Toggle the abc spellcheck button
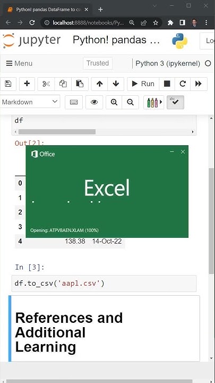Viewport: 215px width, 383px height. 175,102
